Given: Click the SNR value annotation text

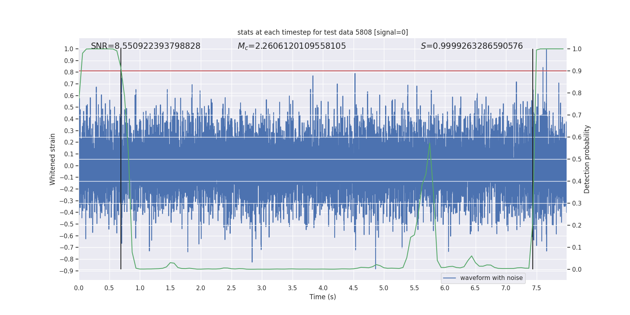Looking at the screenshot, I should [x=145, y=46].
